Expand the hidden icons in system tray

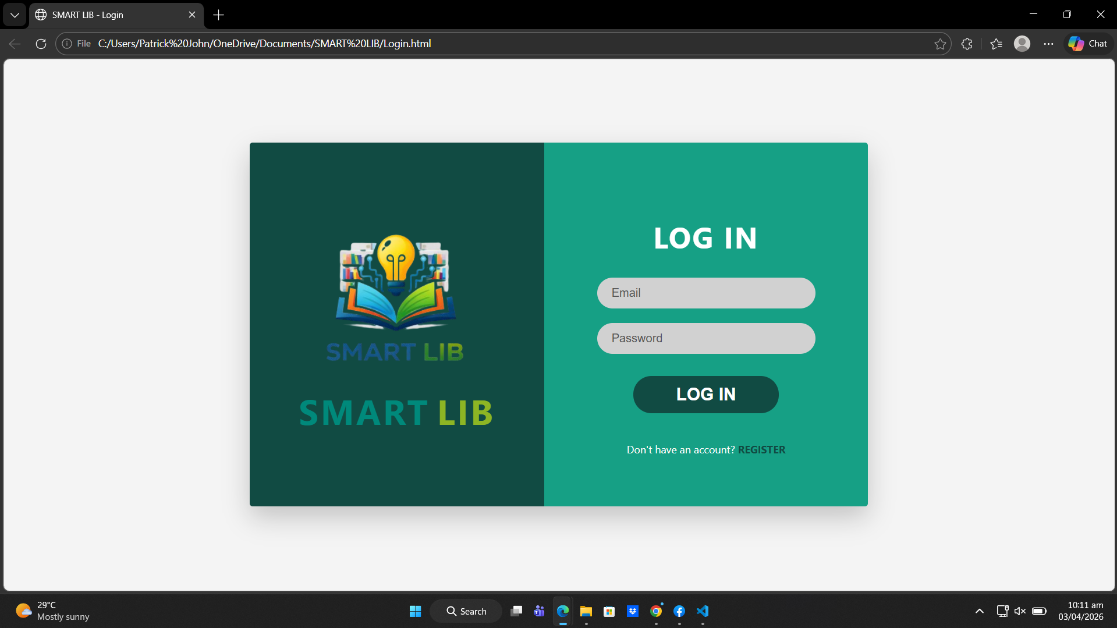pyautogui.click(x=979, y=611)
